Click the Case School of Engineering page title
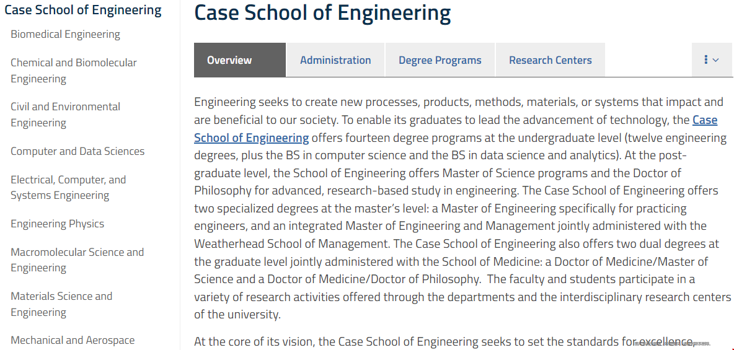Image resolution: width=734 pixels, height=350 pixels. (322, 13)
